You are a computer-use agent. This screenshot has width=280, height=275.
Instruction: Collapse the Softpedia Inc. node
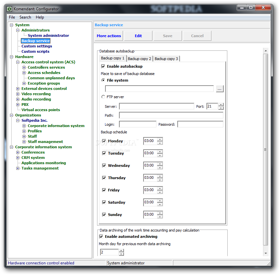[18, 121]
